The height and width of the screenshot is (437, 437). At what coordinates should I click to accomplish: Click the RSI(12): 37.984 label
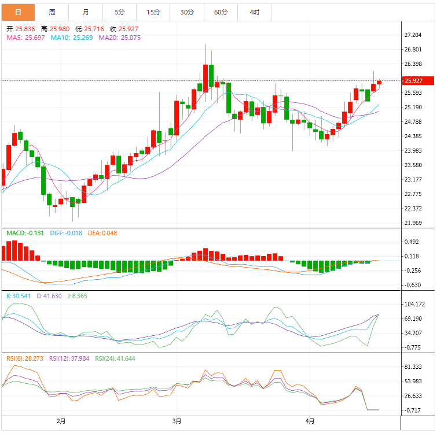tap(69, 358)
